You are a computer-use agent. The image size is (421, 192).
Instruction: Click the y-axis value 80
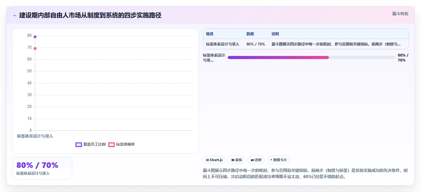29,36
